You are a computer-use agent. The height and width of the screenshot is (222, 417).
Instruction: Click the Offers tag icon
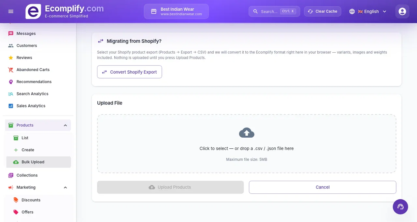pos(16,212)
